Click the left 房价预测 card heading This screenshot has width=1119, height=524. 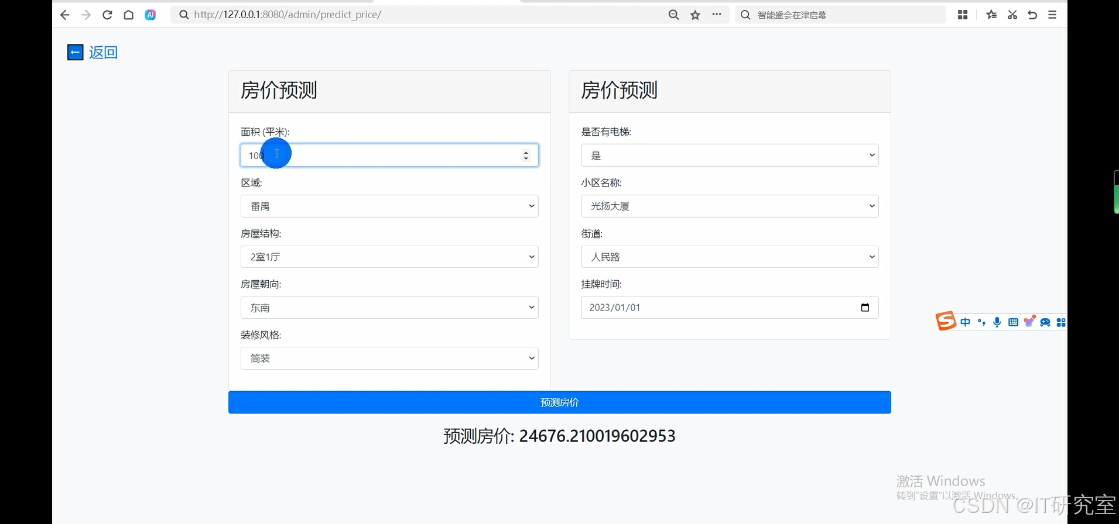tap(279, 91)
